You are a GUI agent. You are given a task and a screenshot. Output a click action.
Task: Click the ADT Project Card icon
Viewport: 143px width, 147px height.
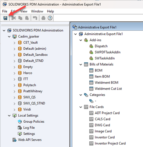point(91,113)
